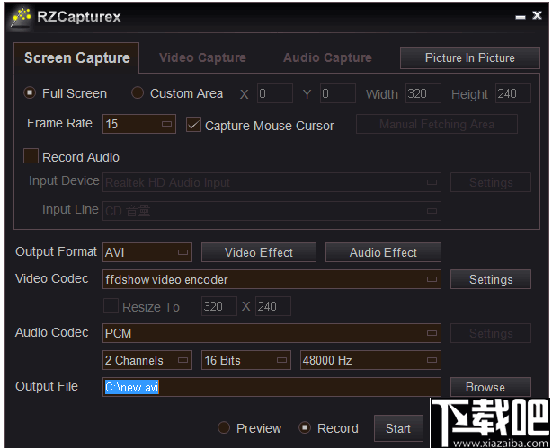Open the Output Format dropdown
The width and height of the screenshot is (552, 448).
[147, 252]
